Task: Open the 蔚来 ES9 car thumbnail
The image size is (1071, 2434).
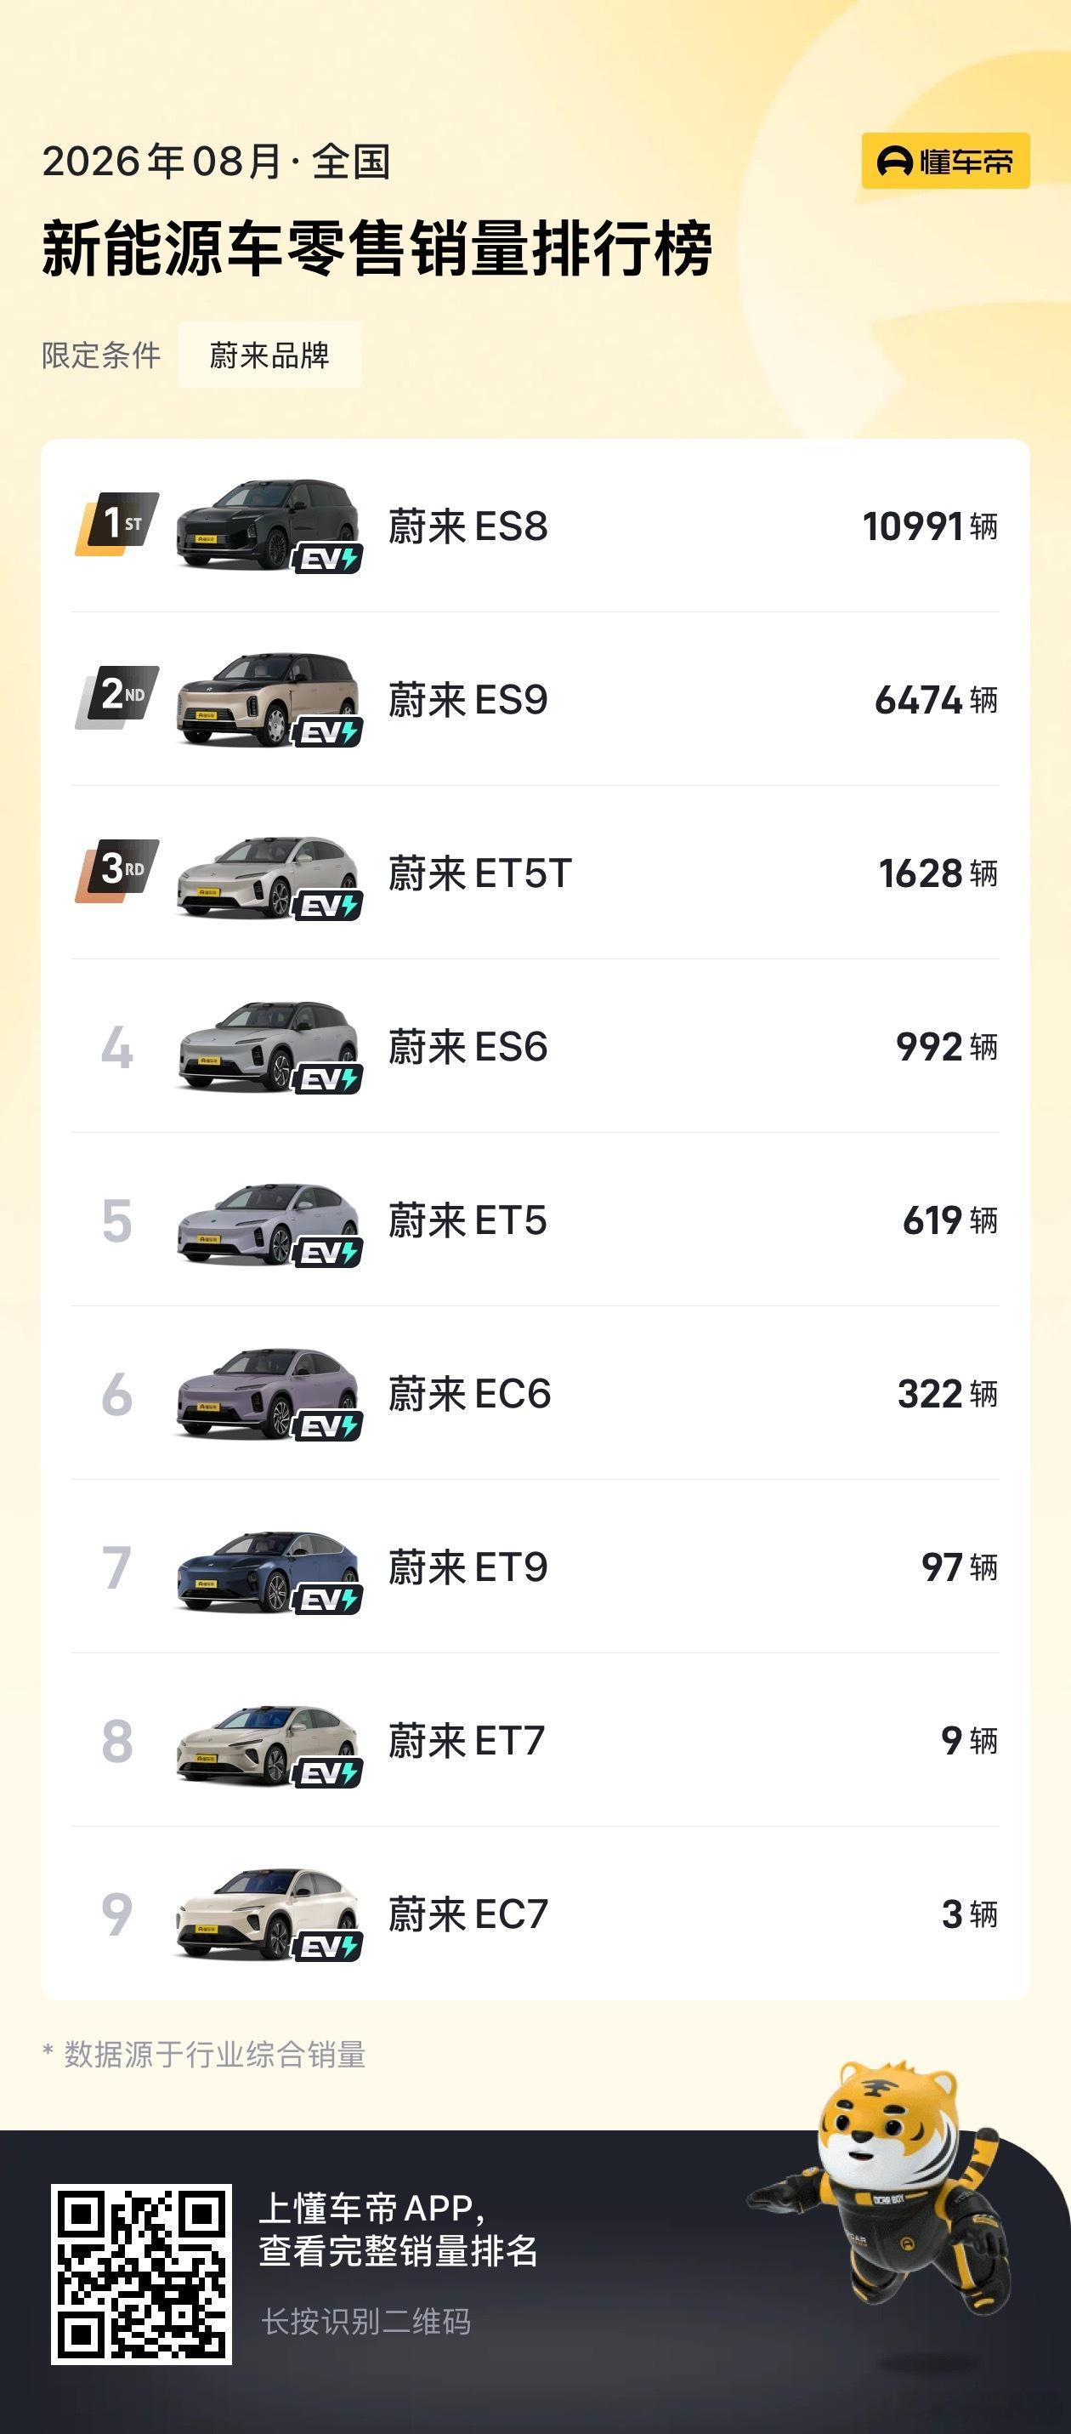Action: click(269, 699)
